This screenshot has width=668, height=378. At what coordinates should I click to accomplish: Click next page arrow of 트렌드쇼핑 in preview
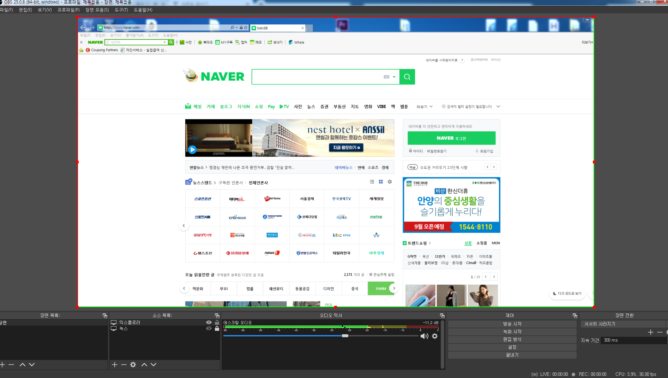click(x=494, y=277)
